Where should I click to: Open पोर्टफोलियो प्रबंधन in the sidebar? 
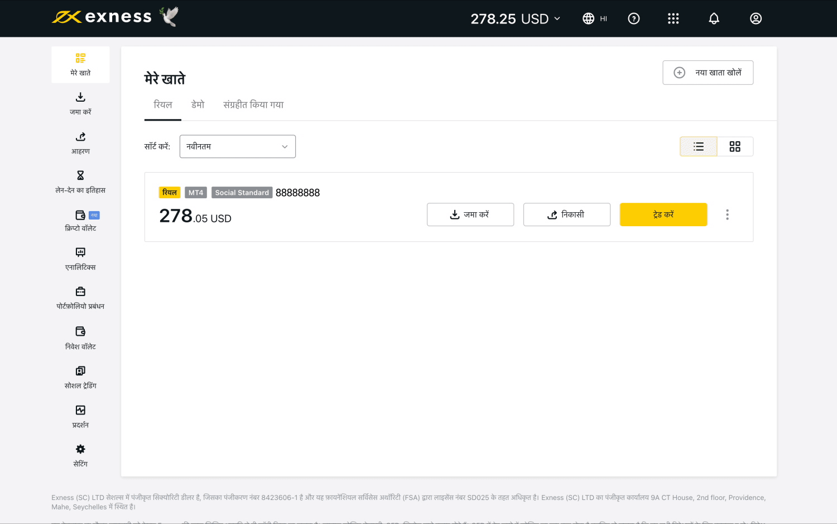click(80, 298)
